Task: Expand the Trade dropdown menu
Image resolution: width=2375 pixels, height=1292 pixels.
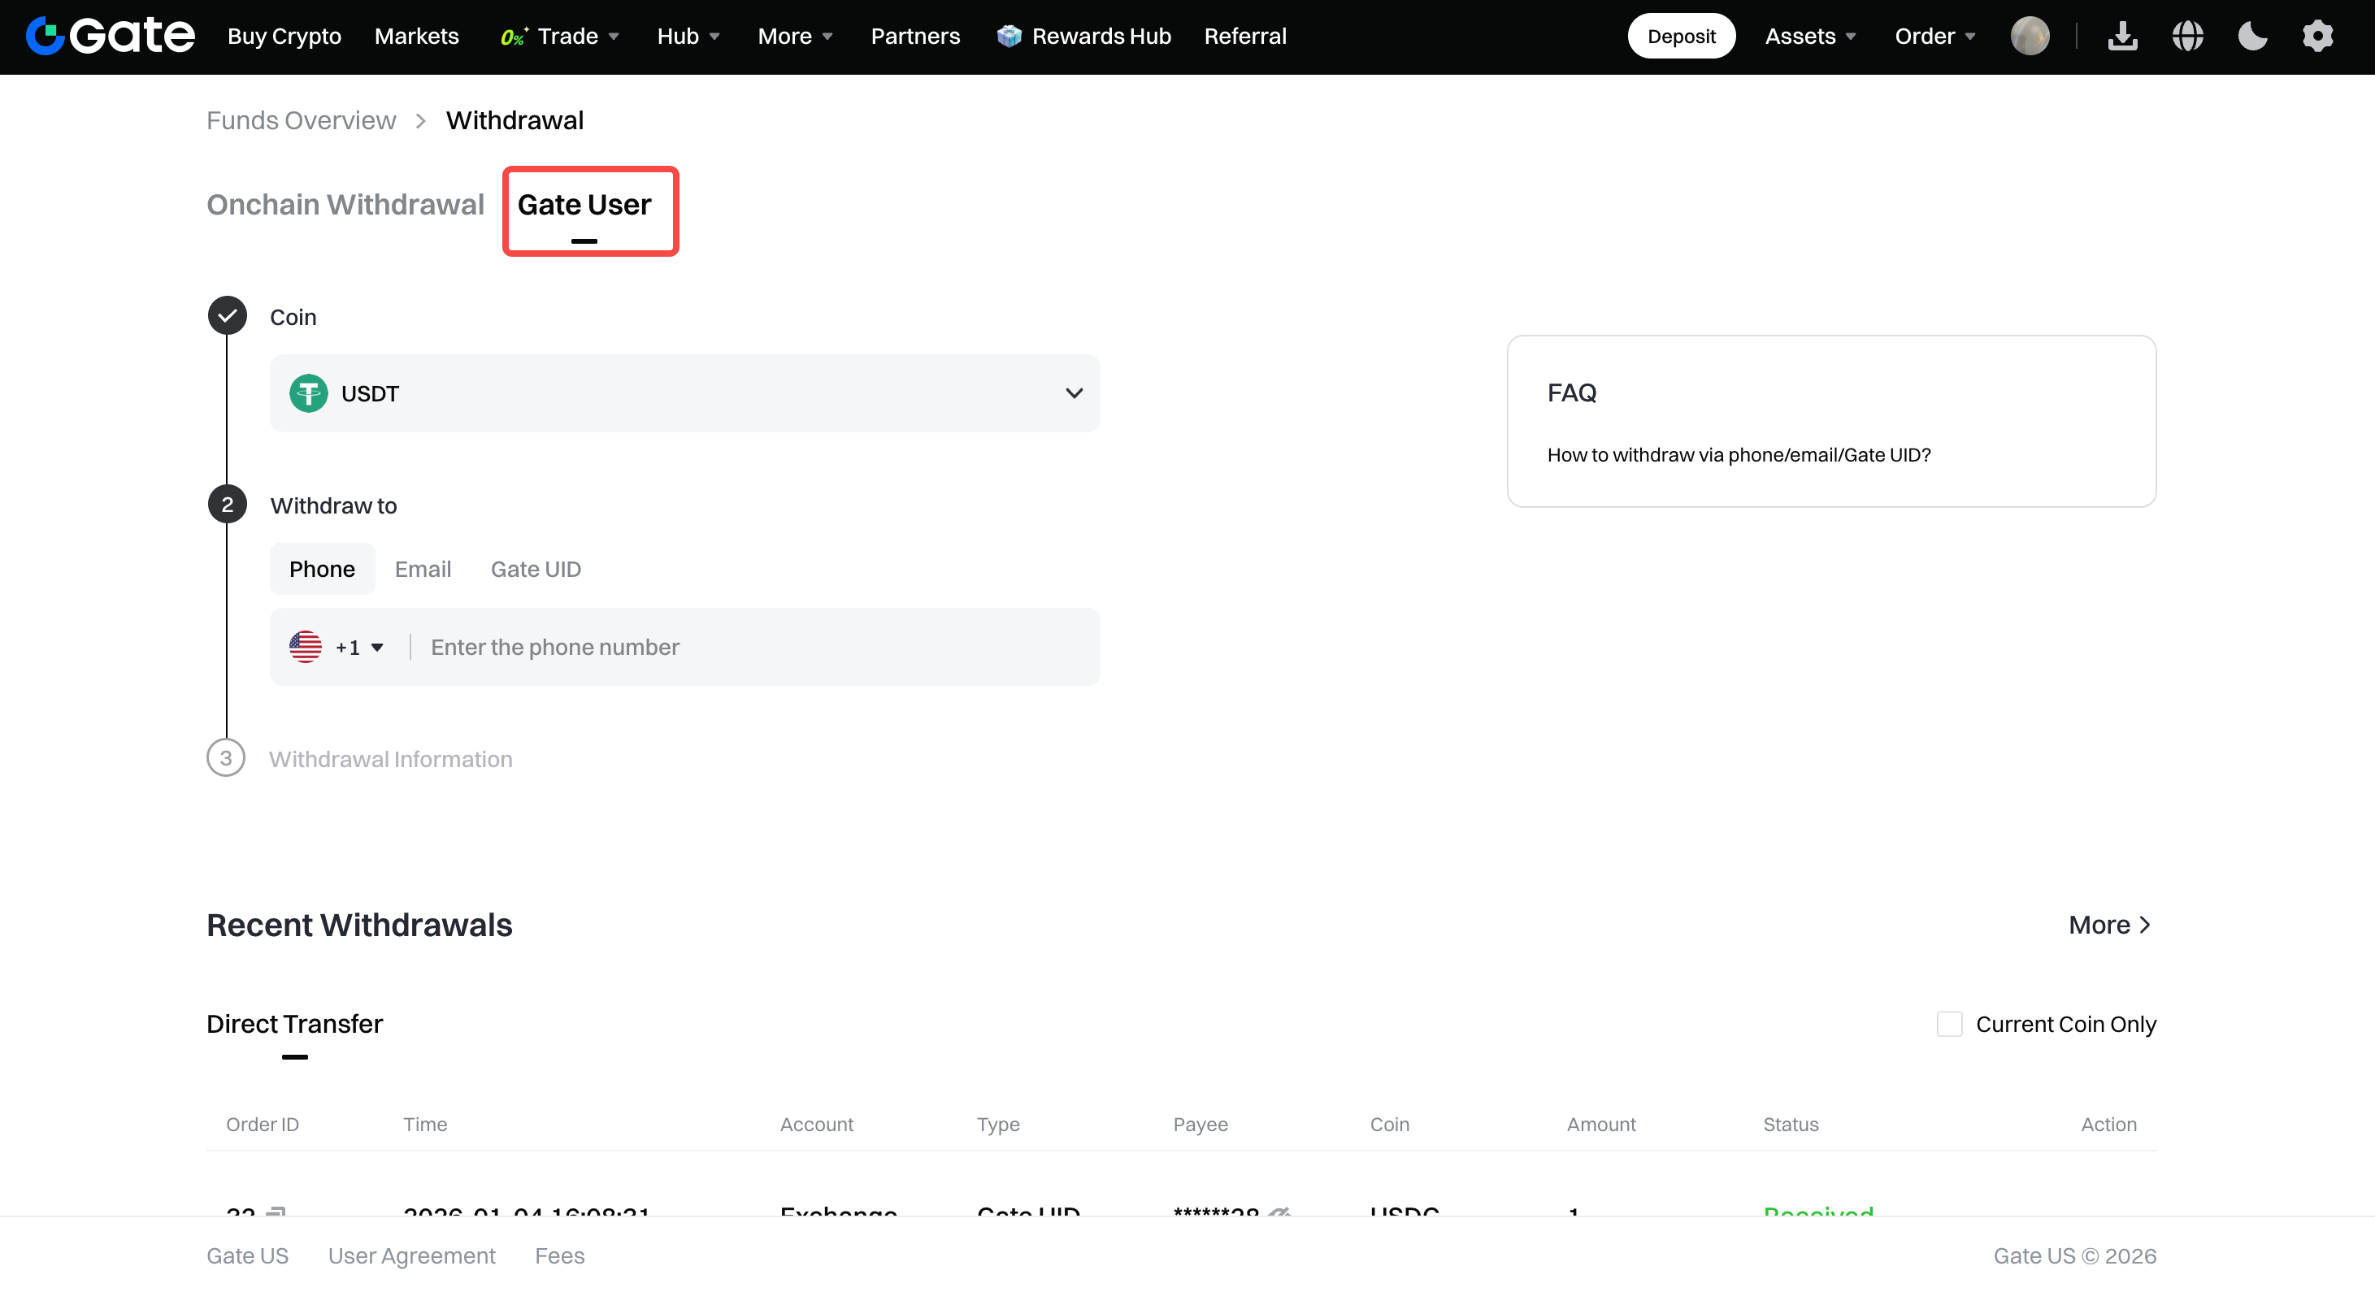Action: coord(560,36)
